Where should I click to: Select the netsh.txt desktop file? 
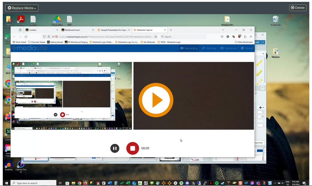point(33,21)
